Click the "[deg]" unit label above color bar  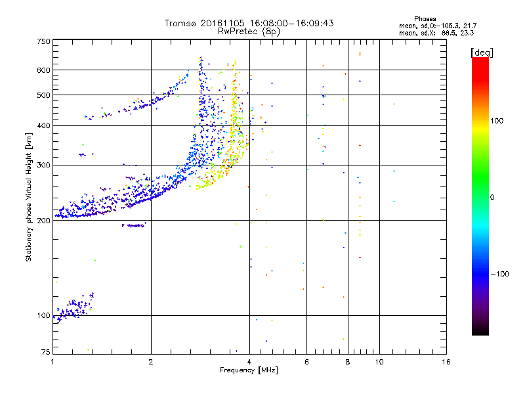(482, 53)
